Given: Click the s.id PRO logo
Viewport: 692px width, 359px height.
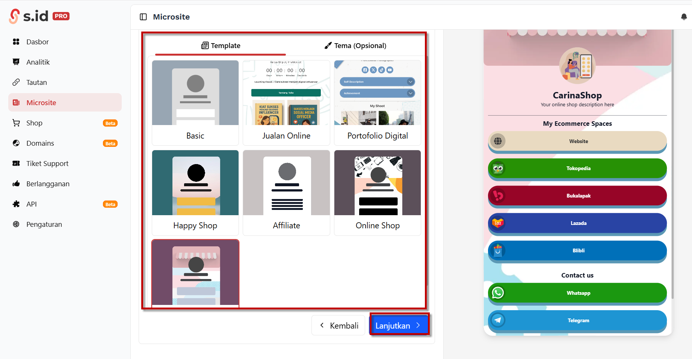Looking at the screenshot, I should click(x=39, y=16).
